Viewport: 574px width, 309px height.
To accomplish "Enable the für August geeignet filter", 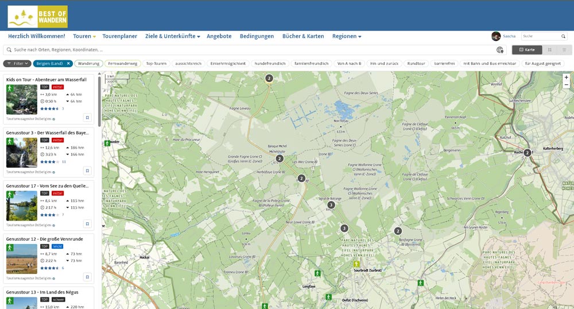I will pos(543,63).
